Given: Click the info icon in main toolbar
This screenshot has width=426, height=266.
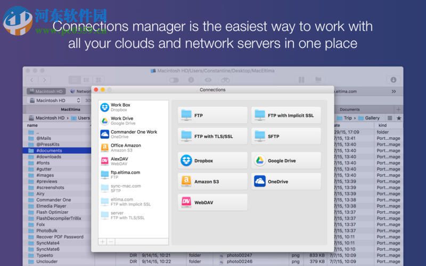Looking at the screenshot, I should [x=191, y=80].
